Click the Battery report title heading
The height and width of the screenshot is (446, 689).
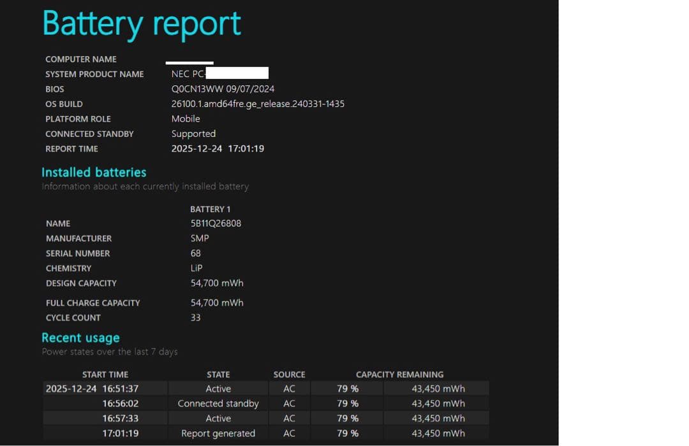[x=142, y=24]
